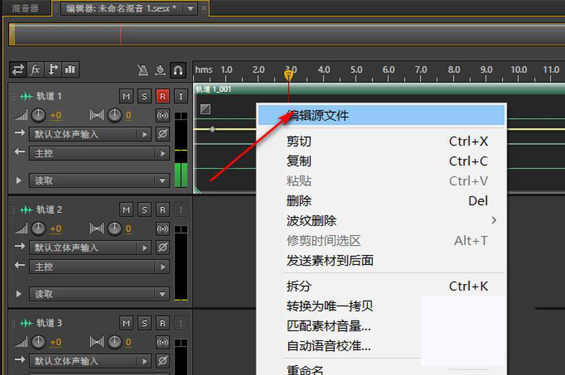The height and width of the screenshot is (375, 565).
Task: Choose 剪切 from context menu
Action: 381,141
